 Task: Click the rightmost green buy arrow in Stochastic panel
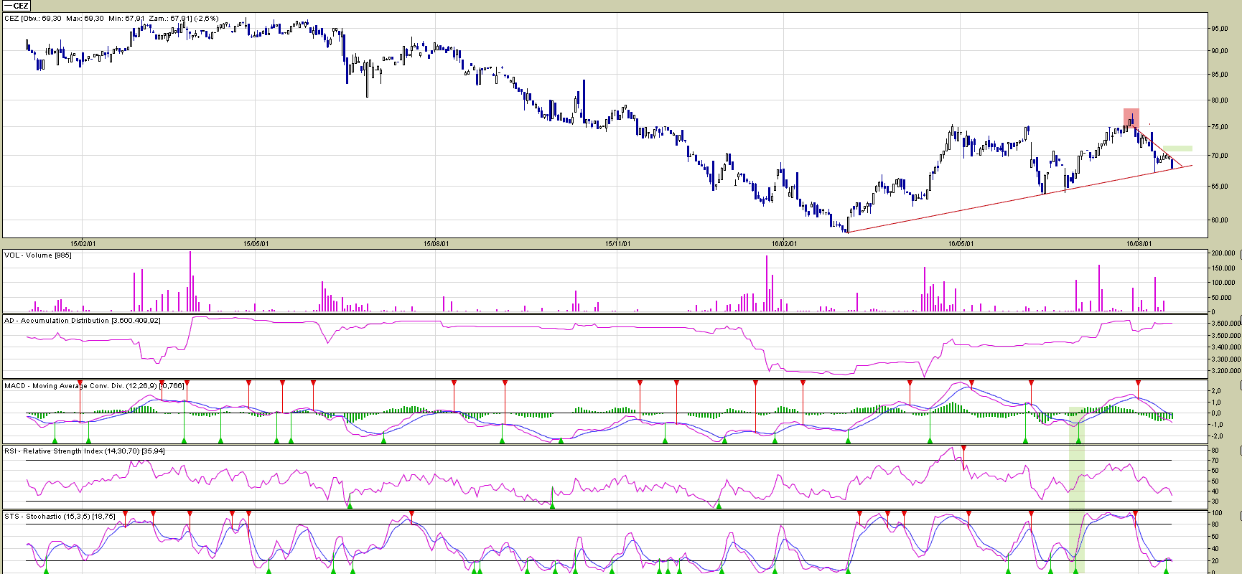(1165, 570)
